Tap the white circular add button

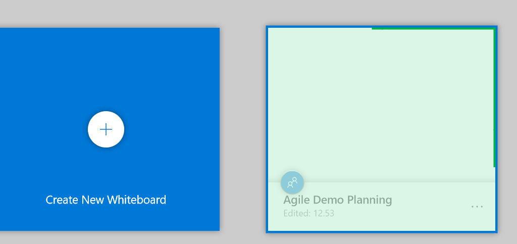(x=106, y=130)
